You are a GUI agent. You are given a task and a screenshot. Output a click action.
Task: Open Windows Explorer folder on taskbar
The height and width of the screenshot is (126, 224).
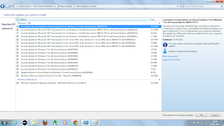click(34, 123)
